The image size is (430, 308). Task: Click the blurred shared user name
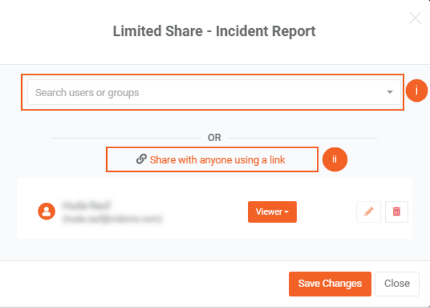[x=86, y=205]
